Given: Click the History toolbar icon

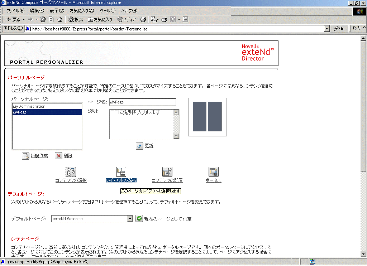Looking at the screenshot, I should point(143,20).
